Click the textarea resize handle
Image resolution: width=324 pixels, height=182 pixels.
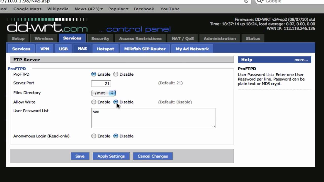[213, 126]
